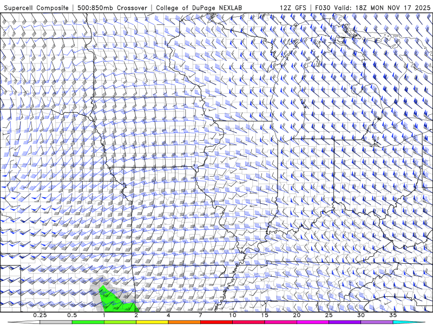Click the legend value 25

point(329,315)
